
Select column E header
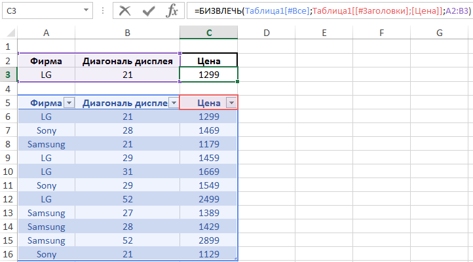click(x=324, y=33)
